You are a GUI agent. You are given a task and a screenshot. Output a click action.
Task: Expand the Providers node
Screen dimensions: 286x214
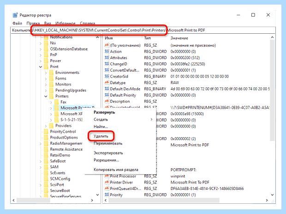pos(46,126)
